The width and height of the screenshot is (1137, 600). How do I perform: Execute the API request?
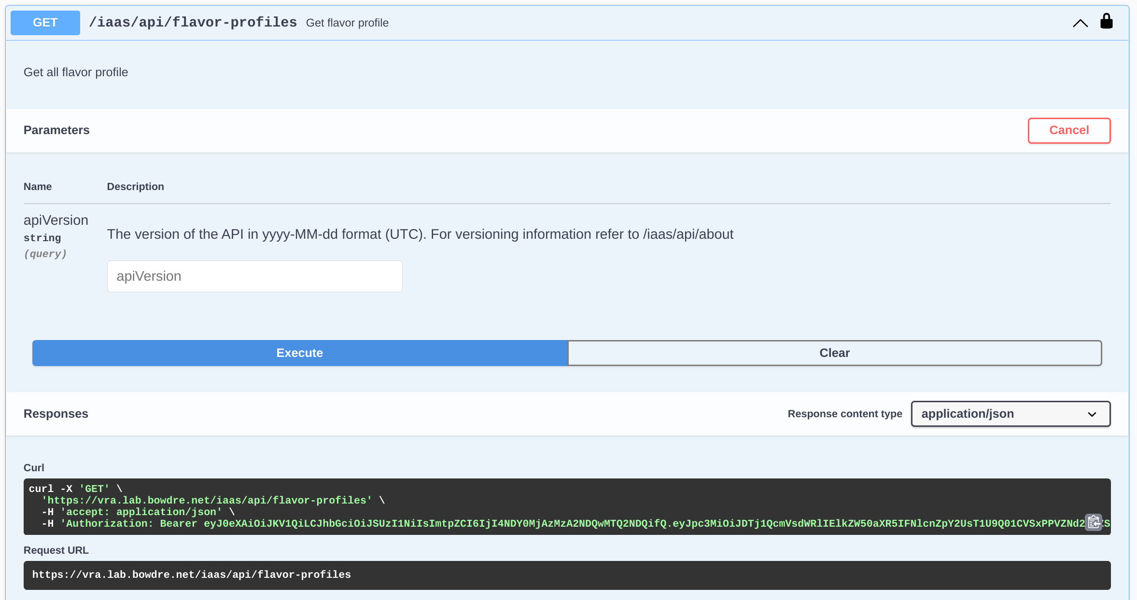point(300,353)
